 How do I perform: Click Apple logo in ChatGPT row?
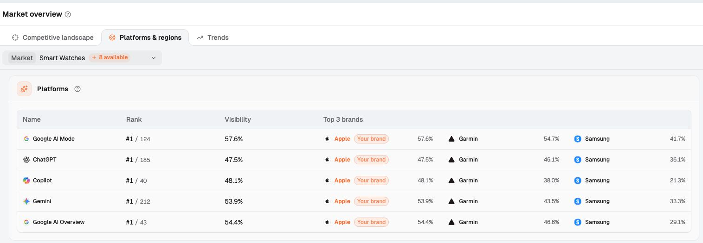[x=327, y=160]
